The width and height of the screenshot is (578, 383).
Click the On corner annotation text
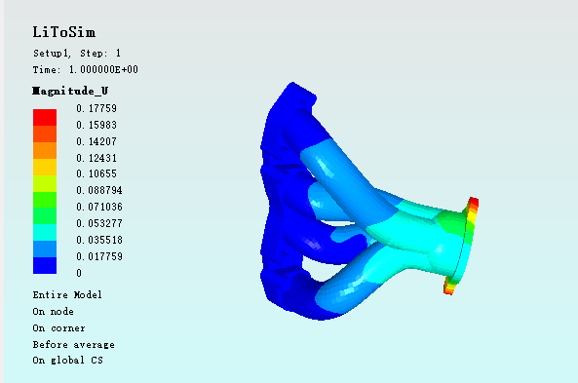click(x=59, y=328)
